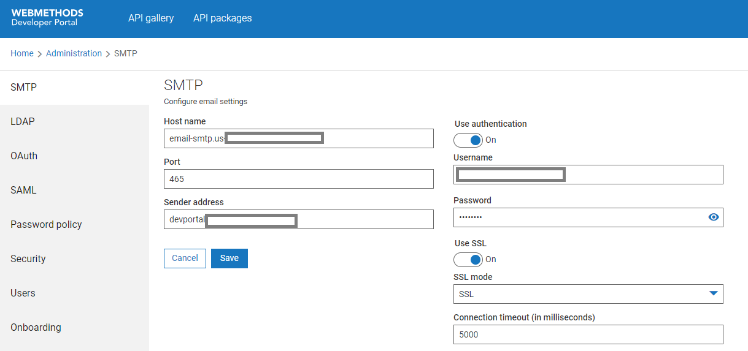
Task: Toggle the Use authentication switch
Action: 468,140
